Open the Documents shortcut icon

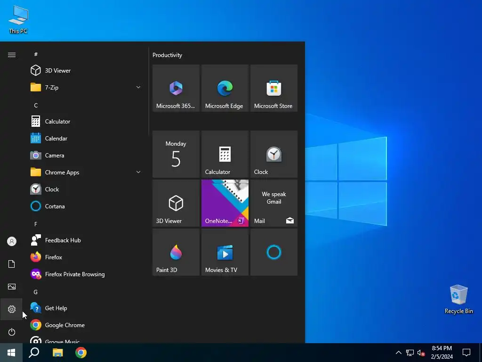coord(12,264)
